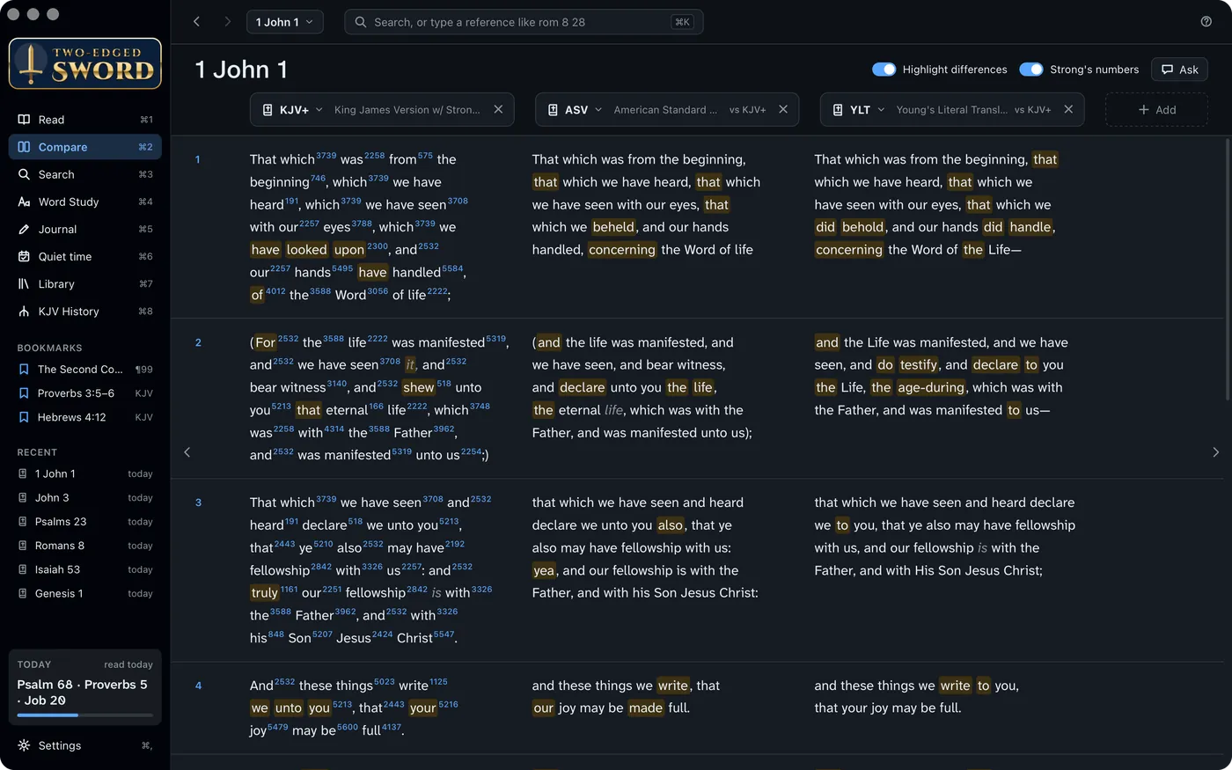This screenshot has width=1232, height=770.
Task: Click the magnifier icon in the search bar
Action: pos(361,22)
